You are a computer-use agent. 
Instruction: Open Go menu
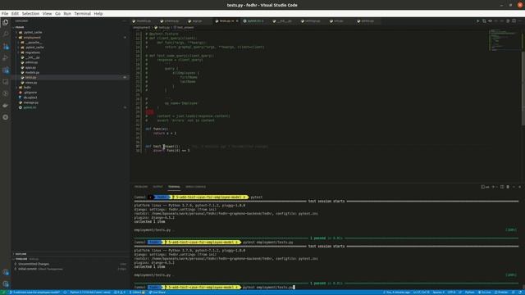click(x=57, y=14)
